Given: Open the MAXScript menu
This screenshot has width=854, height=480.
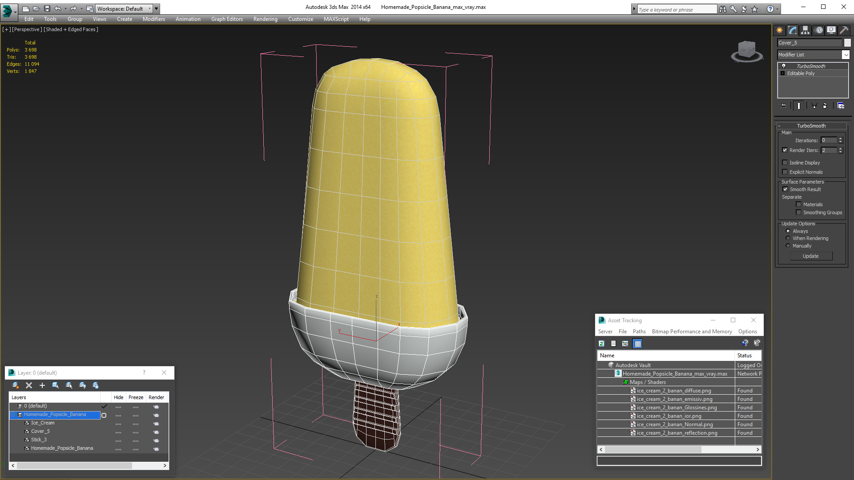Looking at the screenshot, I should pos(336,19).
